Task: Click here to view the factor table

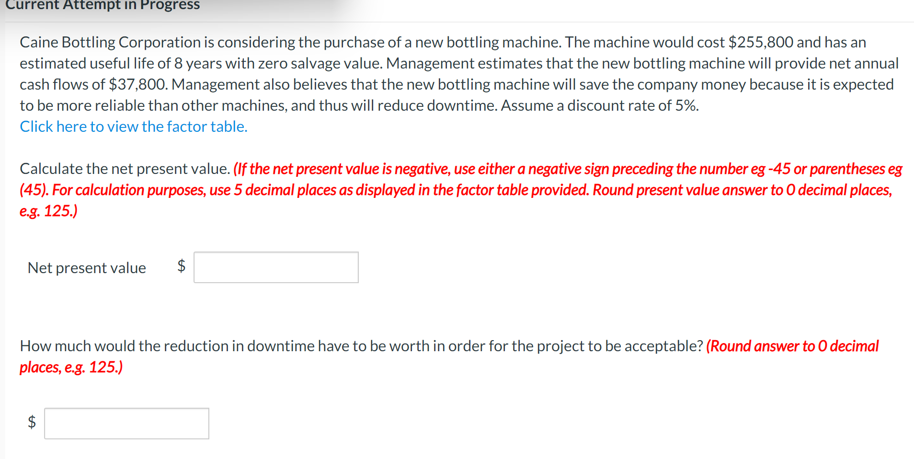Action: click(133, 126)
